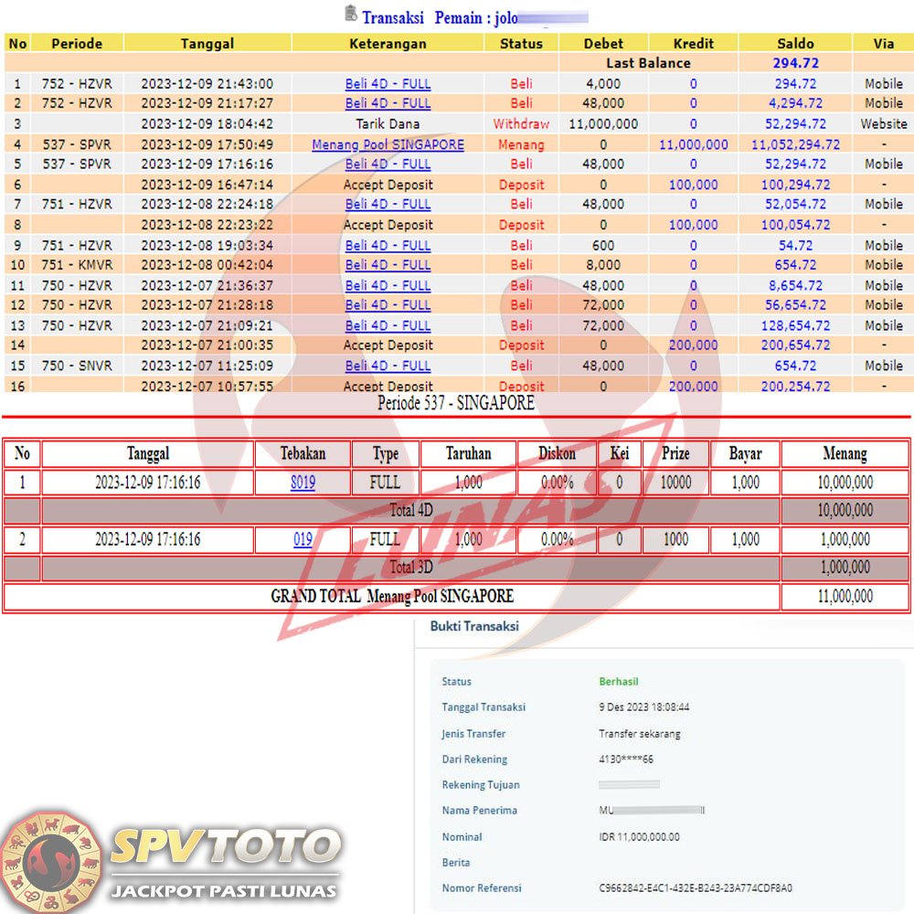Click the Kredit amount 11,000,000 in row 4

coord(693,144)
